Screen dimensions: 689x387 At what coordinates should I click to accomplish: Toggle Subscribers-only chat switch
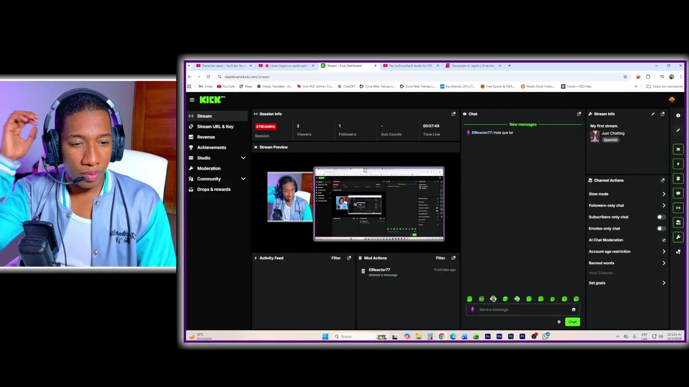pos(661,217)
